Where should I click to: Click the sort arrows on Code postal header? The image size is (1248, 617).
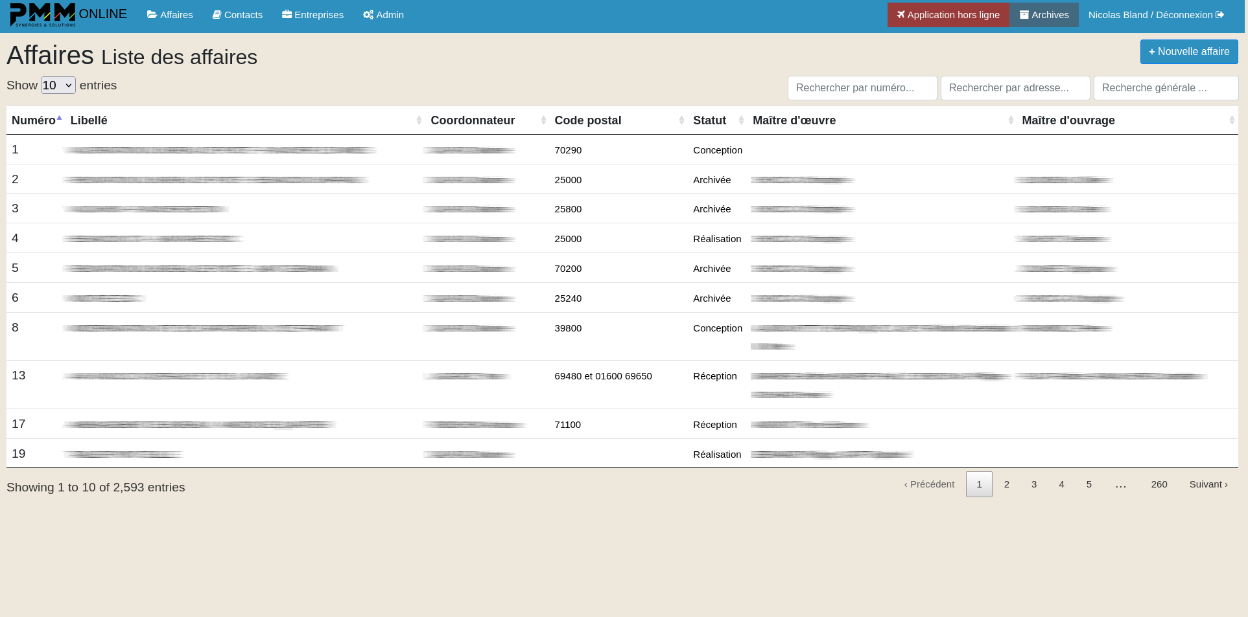pos(681,120)
